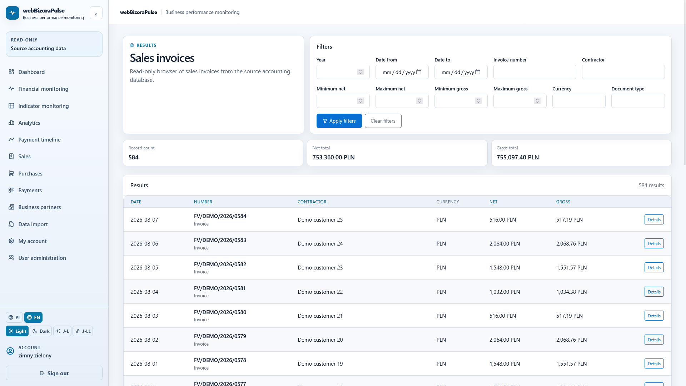The height and width of the screenshot is (386, 686).
Task: Focus the Invoice number field
Action: pos(535,72)
